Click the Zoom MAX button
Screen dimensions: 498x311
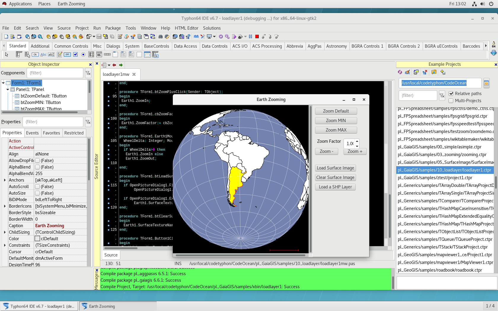coord(336,130)
